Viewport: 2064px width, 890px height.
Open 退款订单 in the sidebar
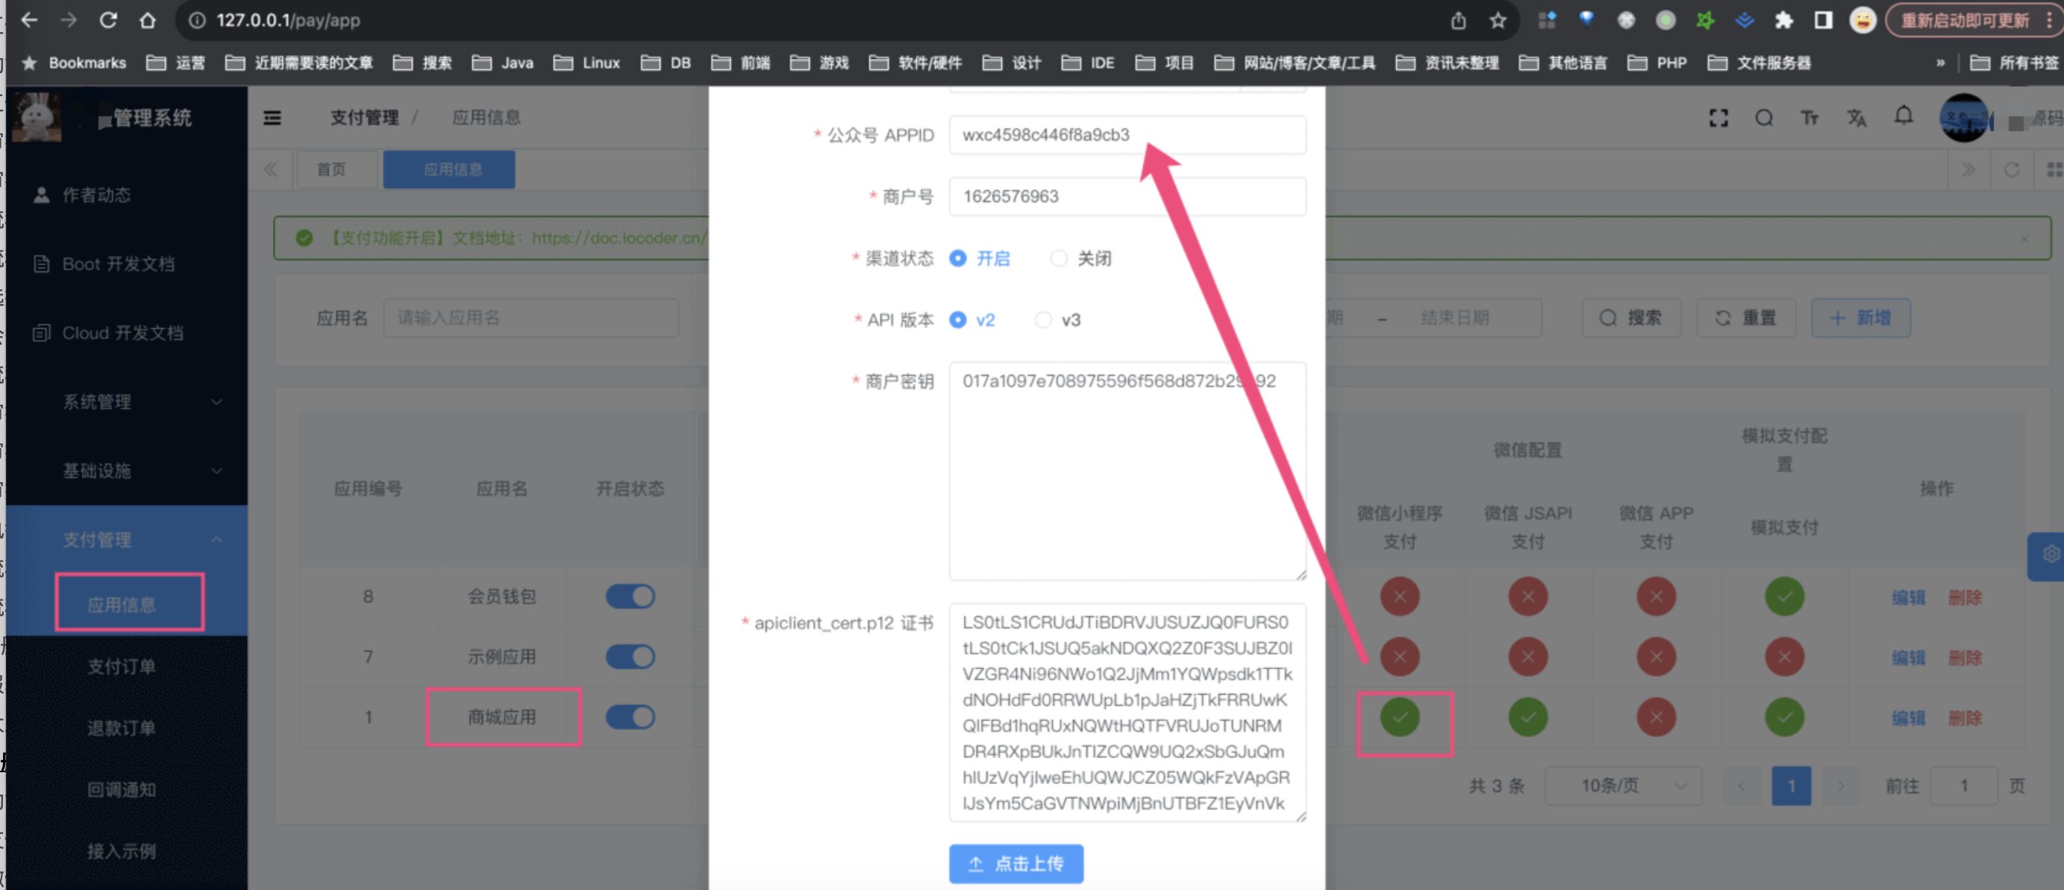(x=122, y=728)
